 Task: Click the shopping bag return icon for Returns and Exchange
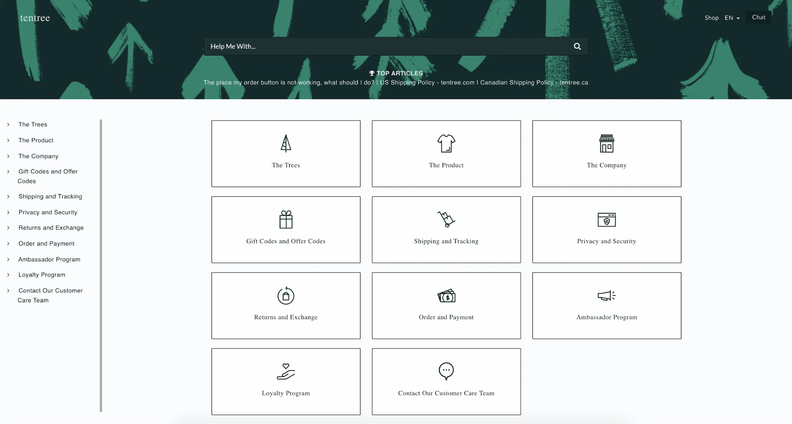tap(286, 296)
